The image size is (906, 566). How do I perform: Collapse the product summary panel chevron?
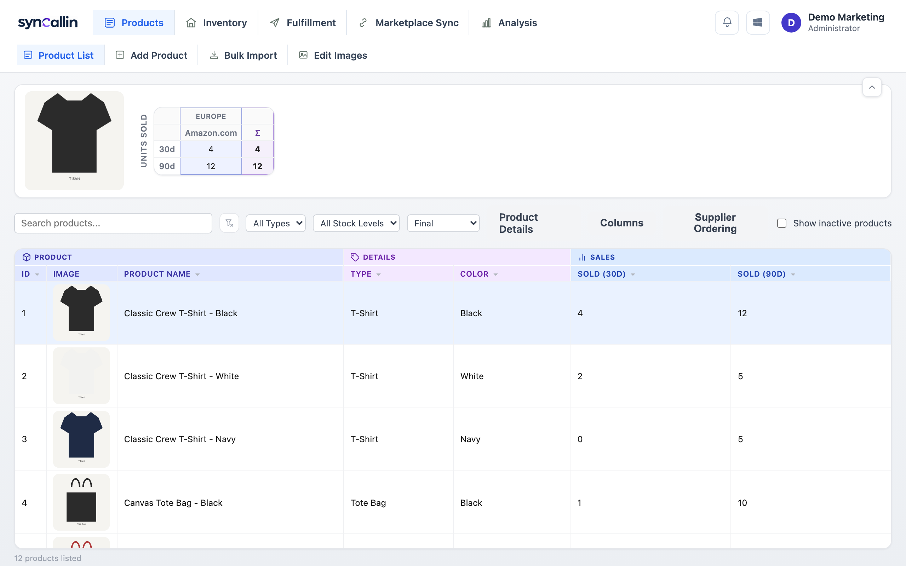872,87
